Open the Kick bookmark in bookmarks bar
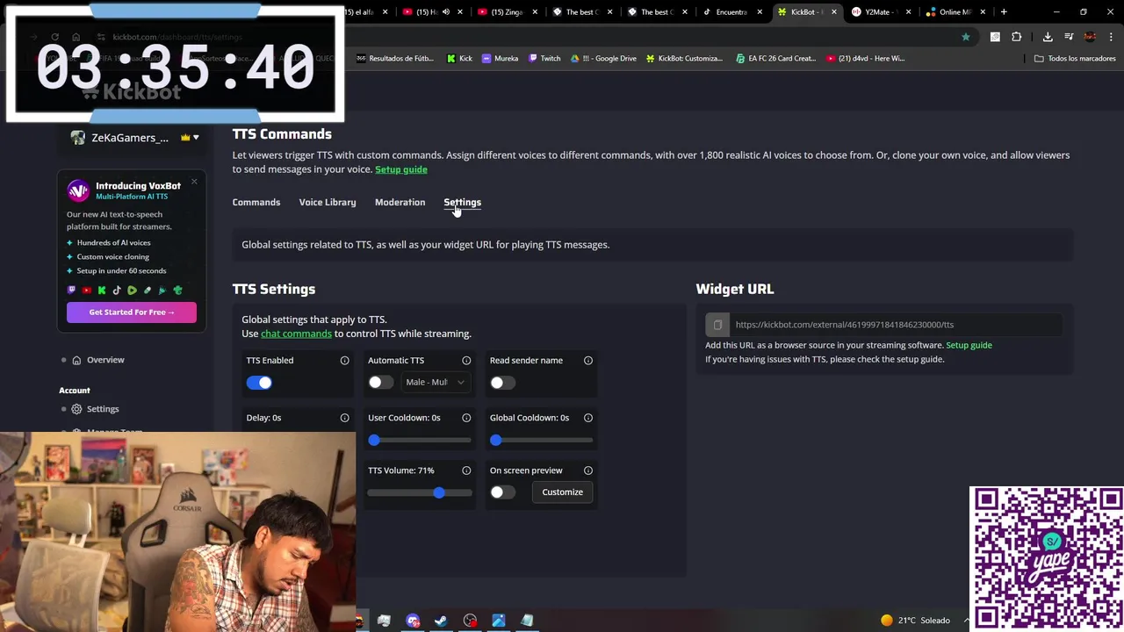The width and height of the screenshot is (1124, 632). (459, 59)
